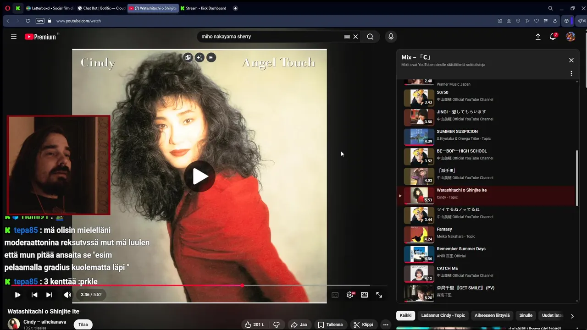The image size is (587, 330).
Task: Open YouTube notifications bell
Action: point(553,37)
